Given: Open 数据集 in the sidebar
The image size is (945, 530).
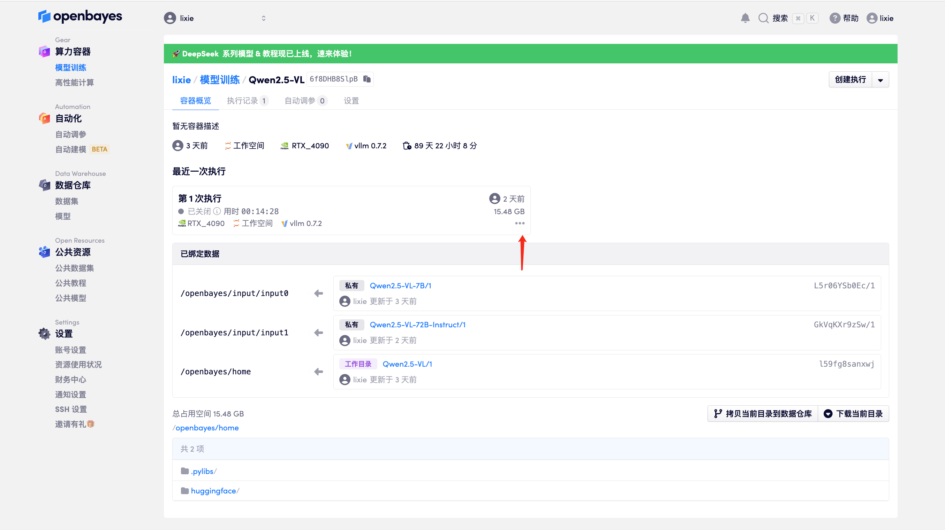Looking at the screenshot, I should 66,202.
